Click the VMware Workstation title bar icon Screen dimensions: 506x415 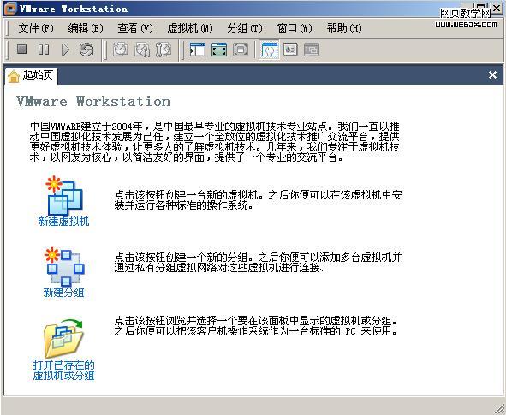tap(9, 9)
